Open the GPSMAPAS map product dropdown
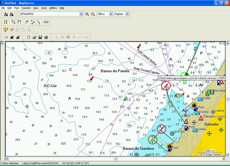The width and height of the screenshot is (230, 166). click(81, 14)
